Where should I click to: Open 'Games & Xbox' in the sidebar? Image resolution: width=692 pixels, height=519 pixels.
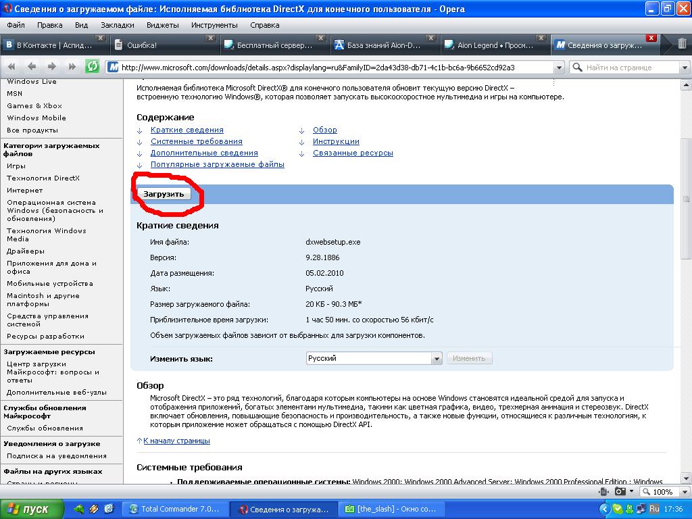[34, 105]
